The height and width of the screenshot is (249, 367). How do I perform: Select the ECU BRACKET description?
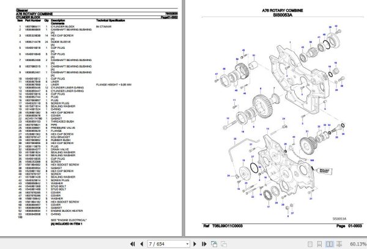(60, 137)
